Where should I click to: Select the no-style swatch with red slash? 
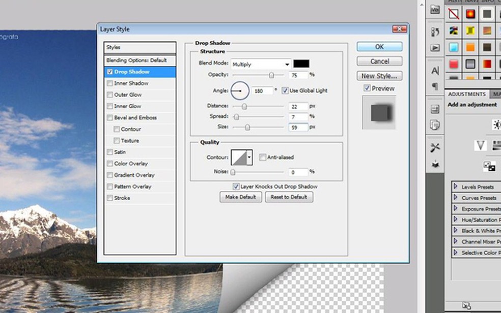(x=454, y=14)
